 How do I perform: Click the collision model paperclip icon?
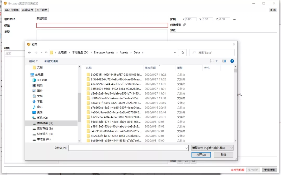(184, 25)
